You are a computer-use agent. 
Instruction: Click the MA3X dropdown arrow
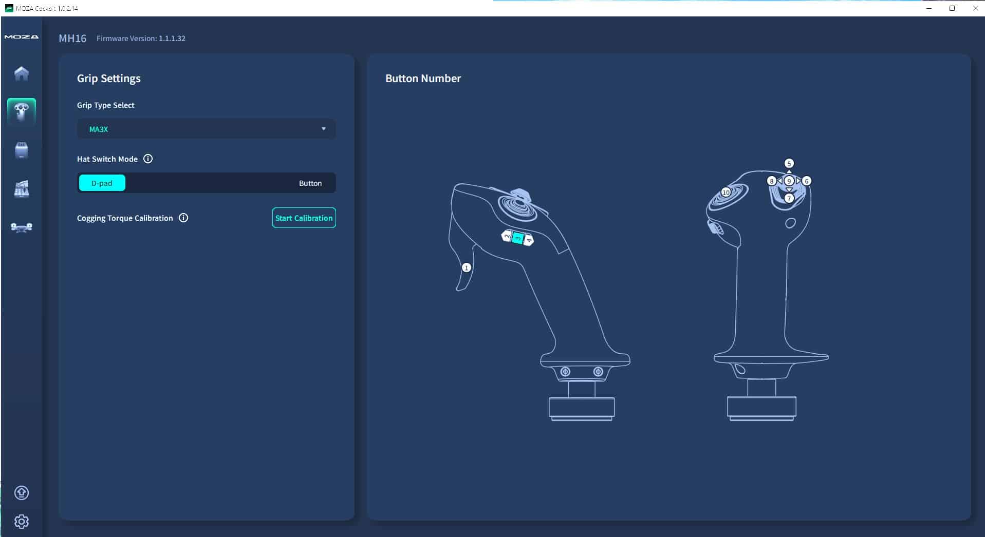[323, 129]
